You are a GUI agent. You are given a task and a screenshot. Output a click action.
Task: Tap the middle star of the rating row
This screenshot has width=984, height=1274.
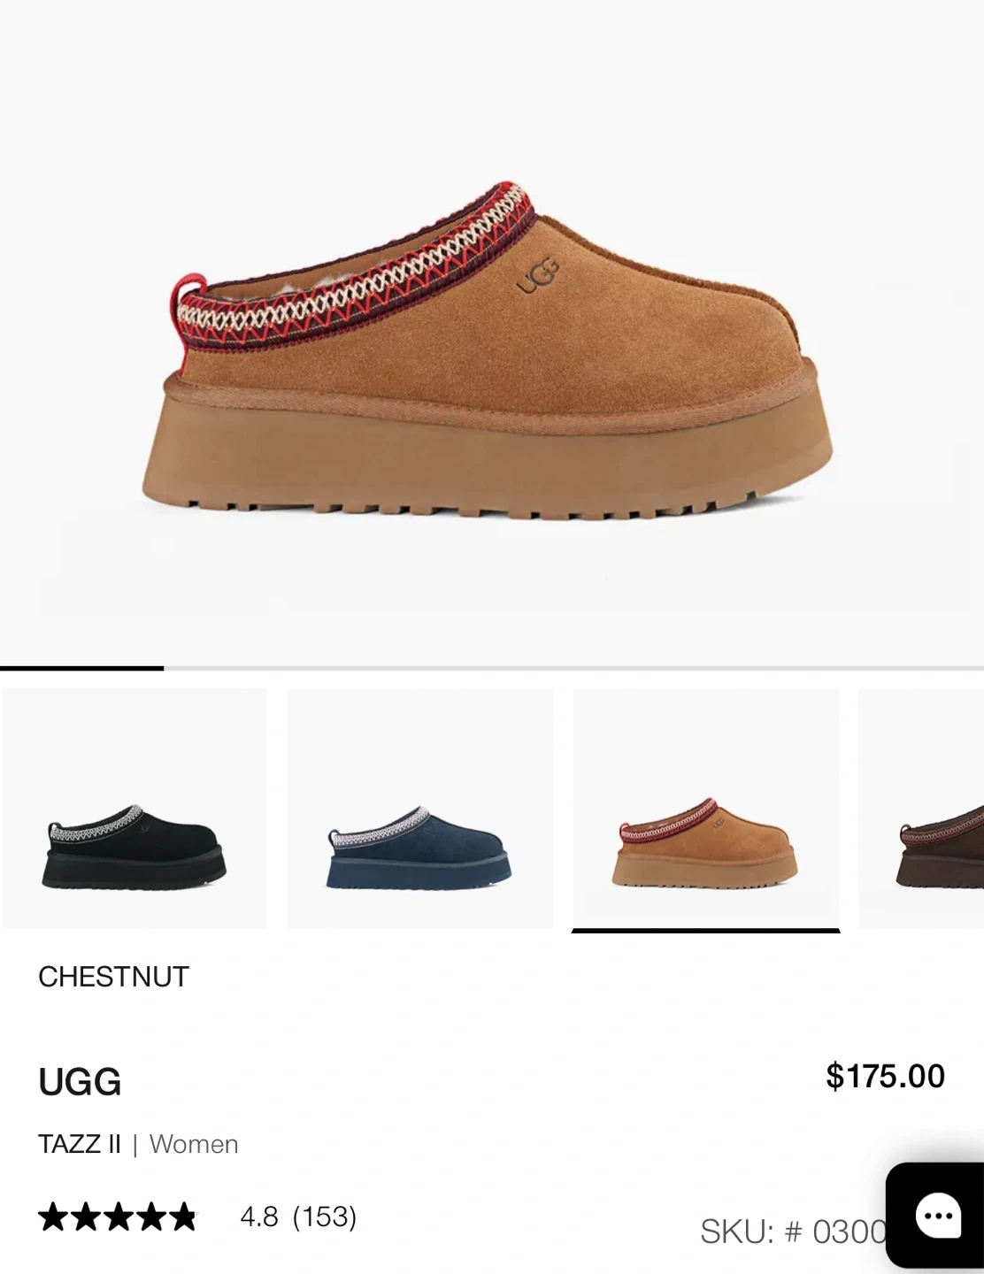118,1217
